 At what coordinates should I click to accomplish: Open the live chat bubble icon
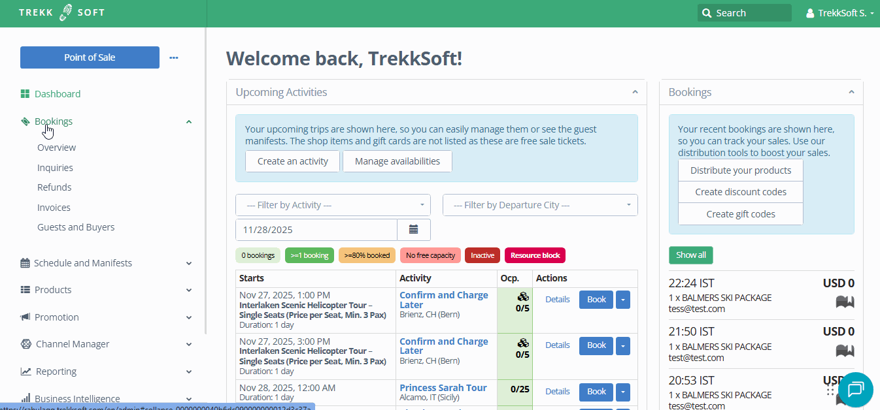(855, 390)
